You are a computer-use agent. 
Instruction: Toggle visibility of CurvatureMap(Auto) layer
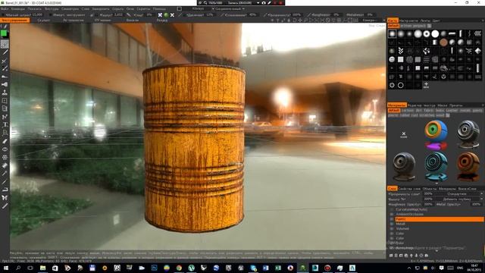pyautogui.click(x=392, y=209)
